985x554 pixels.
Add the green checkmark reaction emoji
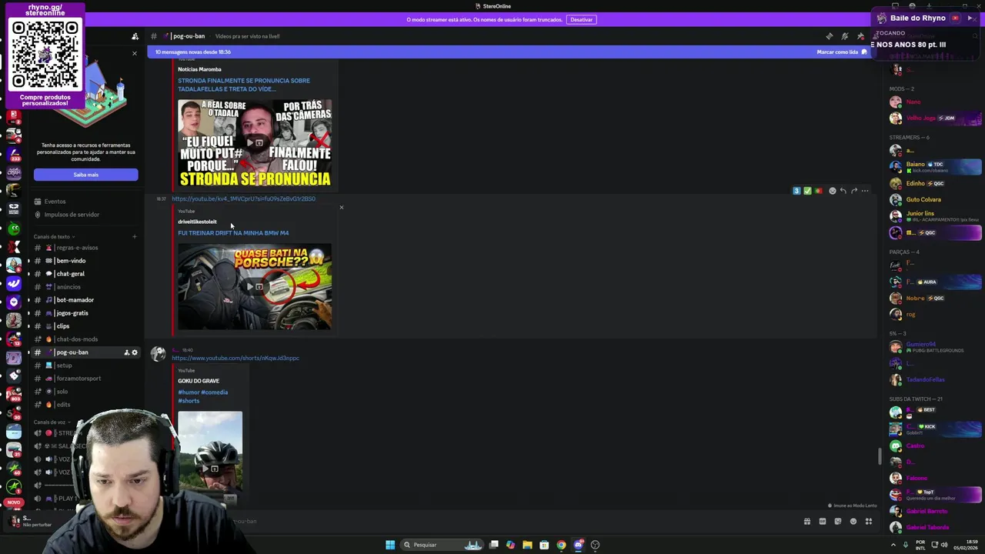pyautogui.click(x=807, y=191)
